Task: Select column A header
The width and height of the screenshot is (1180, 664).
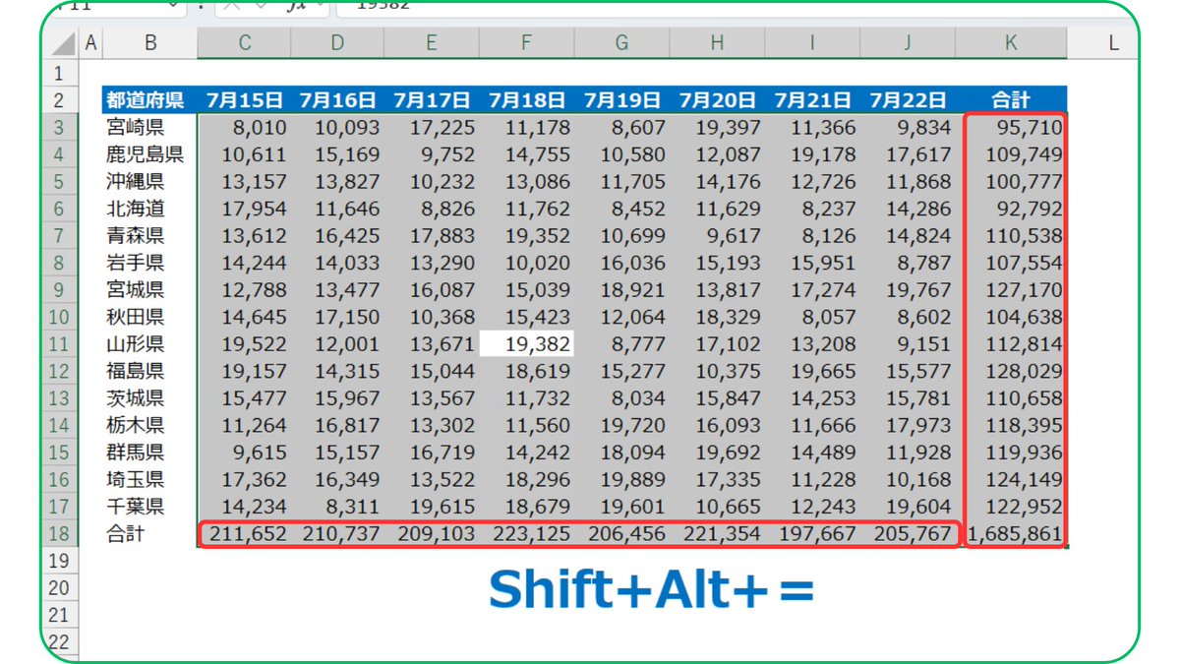Action: tap(91, 42)
